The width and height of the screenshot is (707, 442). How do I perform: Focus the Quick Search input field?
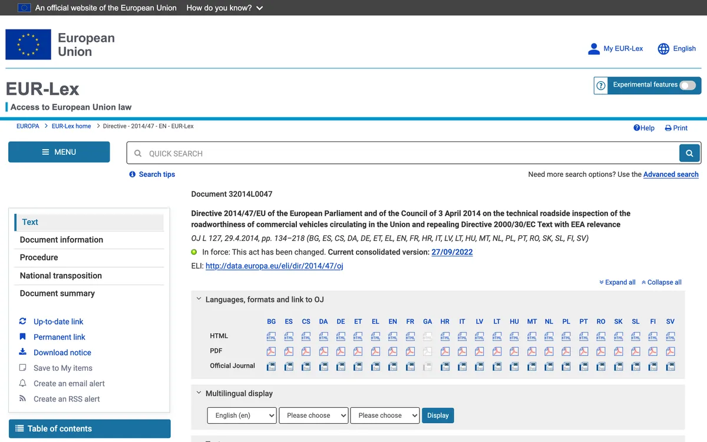coord(403,153)
